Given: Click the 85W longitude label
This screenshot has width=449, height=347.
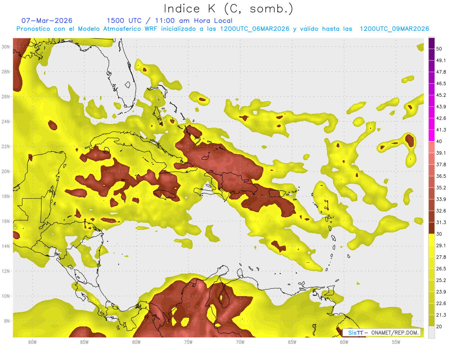Looking at the screenshot, I should pyautogui.click(x=84, y=342).
